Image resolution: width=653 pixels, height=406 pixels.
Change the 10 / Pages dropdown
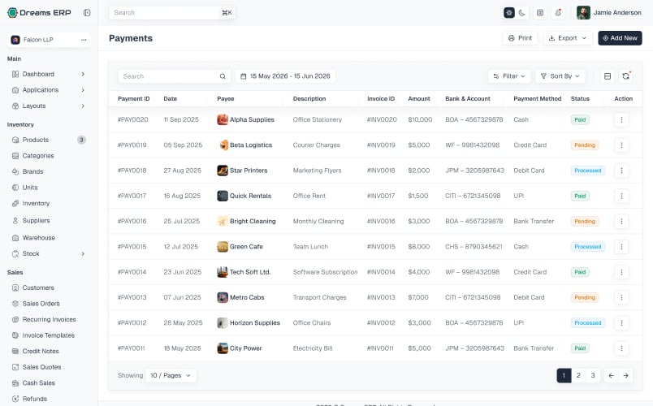click(x=171, y=375)
